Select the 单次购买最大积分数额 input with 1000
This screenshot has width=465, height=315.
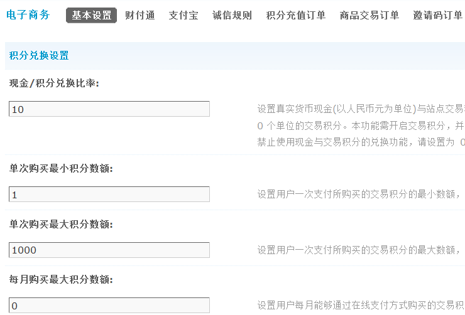tap(109, 250)
